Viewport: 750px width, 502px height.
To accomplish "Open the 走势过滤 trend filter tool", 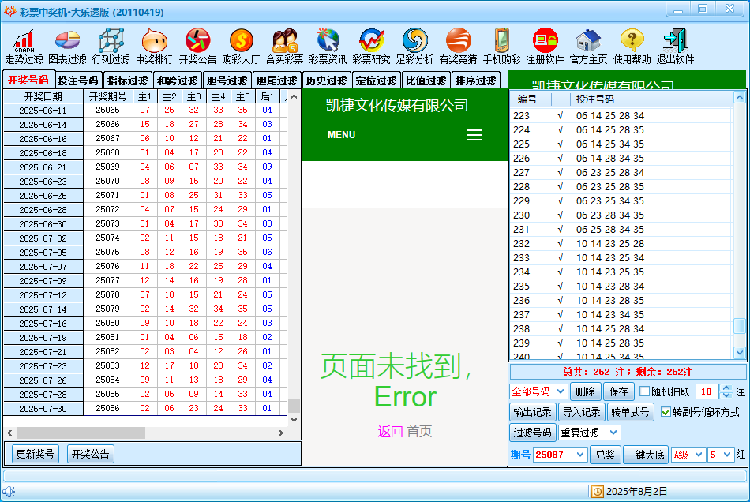I will pyautogui.click(x=24, y=47).
